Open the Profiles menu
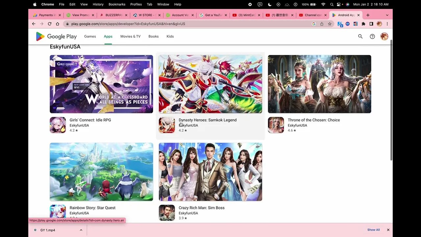This screenshot has width=421, height=237. click(x=136, y=4)
